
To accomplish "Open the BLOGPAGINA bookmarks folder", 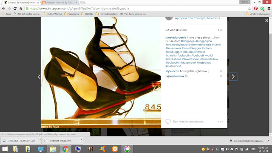I will click(53, 14).
